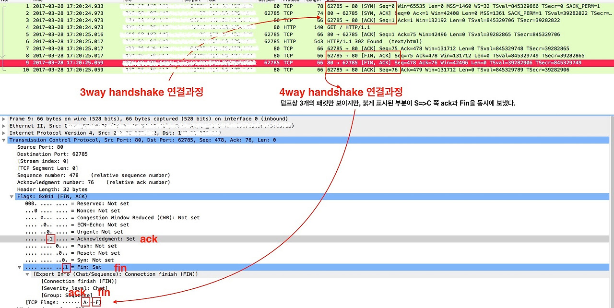This screenshot has height=308, width=614.
Task: Select the [Connection finish (FIN)] row
Action: [79, 281]
